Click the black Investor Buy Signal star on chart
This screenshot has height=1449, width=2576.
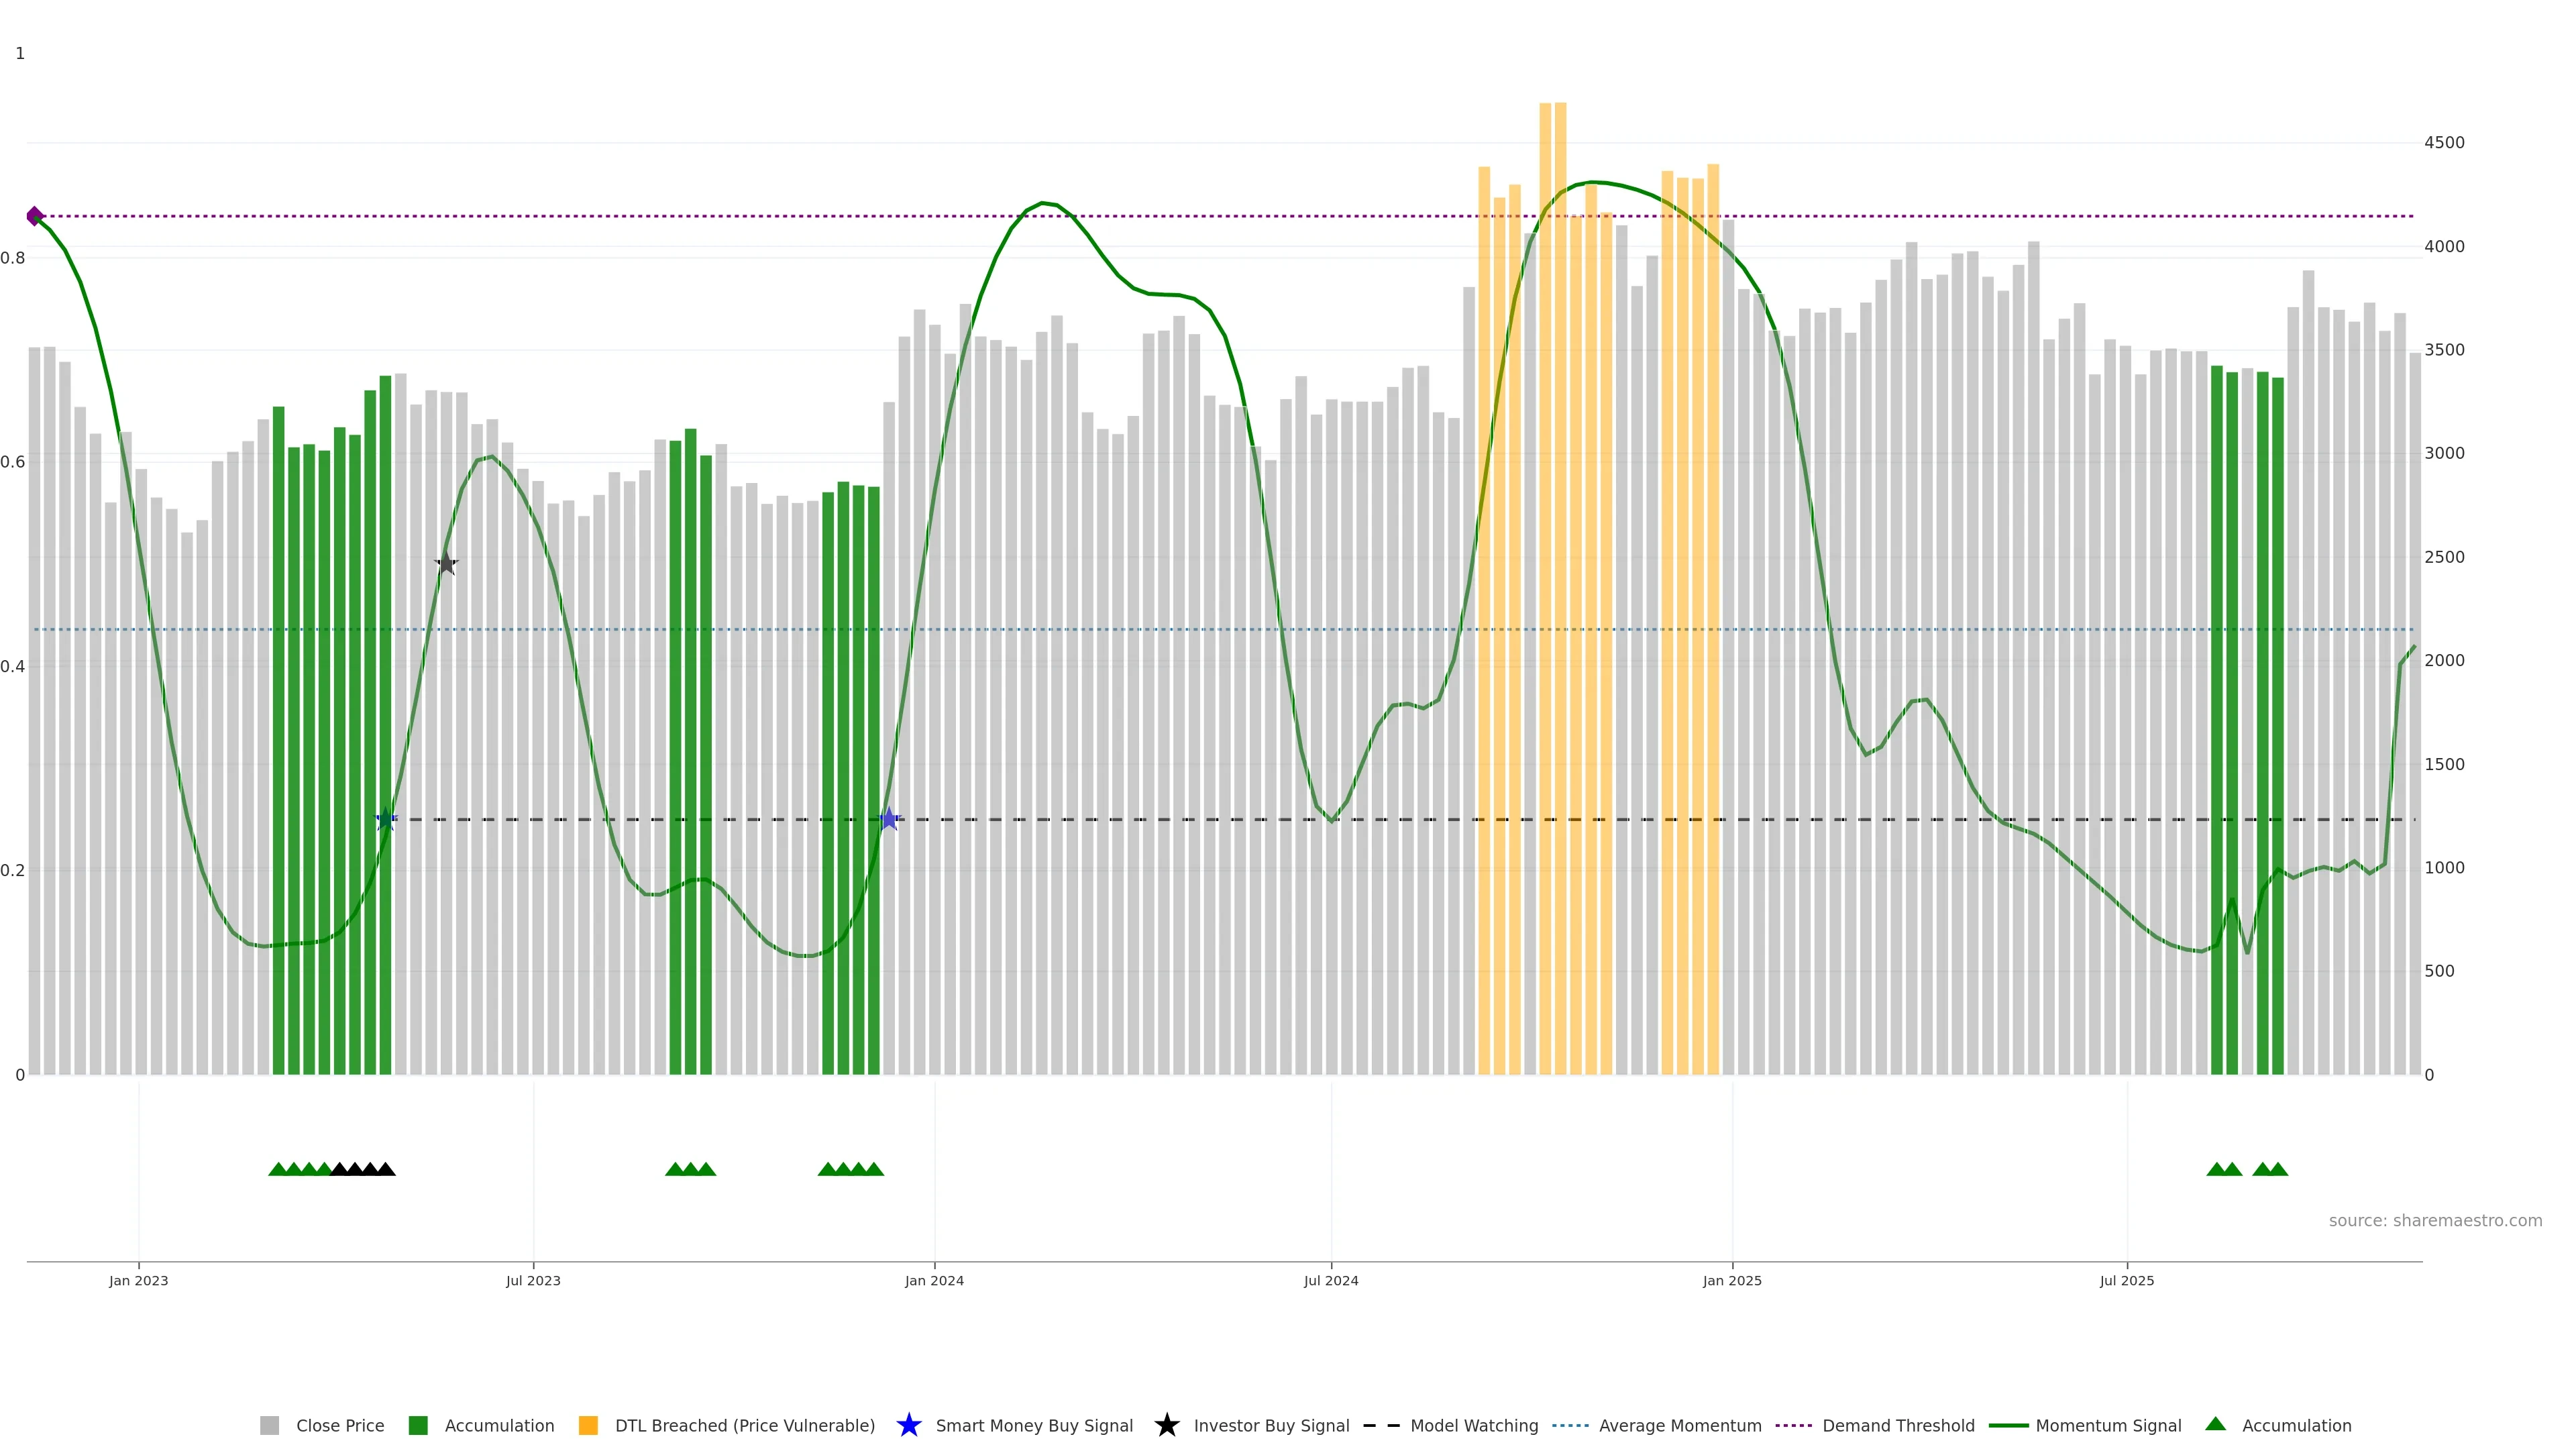pos(446,564)
